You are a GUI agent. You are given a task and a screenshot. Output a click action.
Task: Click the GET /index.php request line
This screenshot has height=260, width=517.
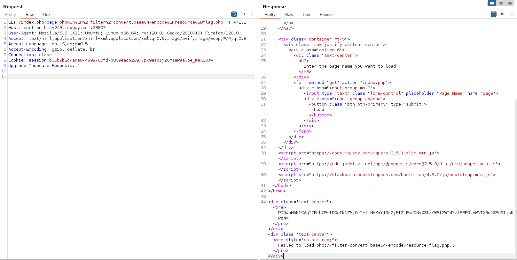point(127,22)
